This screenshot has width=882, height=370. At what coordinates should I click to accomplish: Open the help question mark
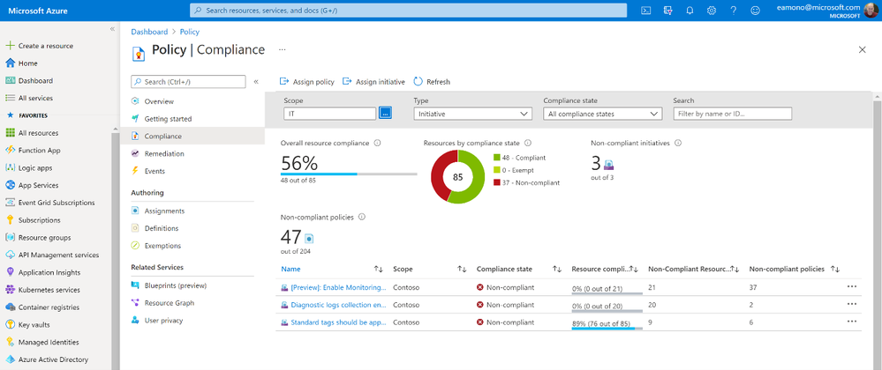[x=733, y=10]
